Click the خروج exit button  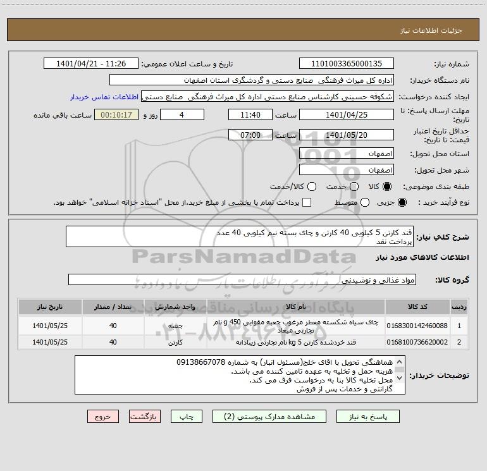click(103, 417)
